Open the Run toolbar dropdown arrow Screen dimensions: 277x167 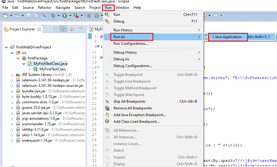70,16
